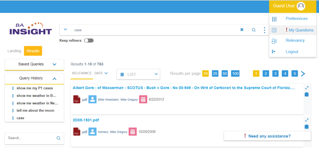Click the magnifier icon in the case search bar
This screenshot has height=148, width=319.
[x=253, y=30]
